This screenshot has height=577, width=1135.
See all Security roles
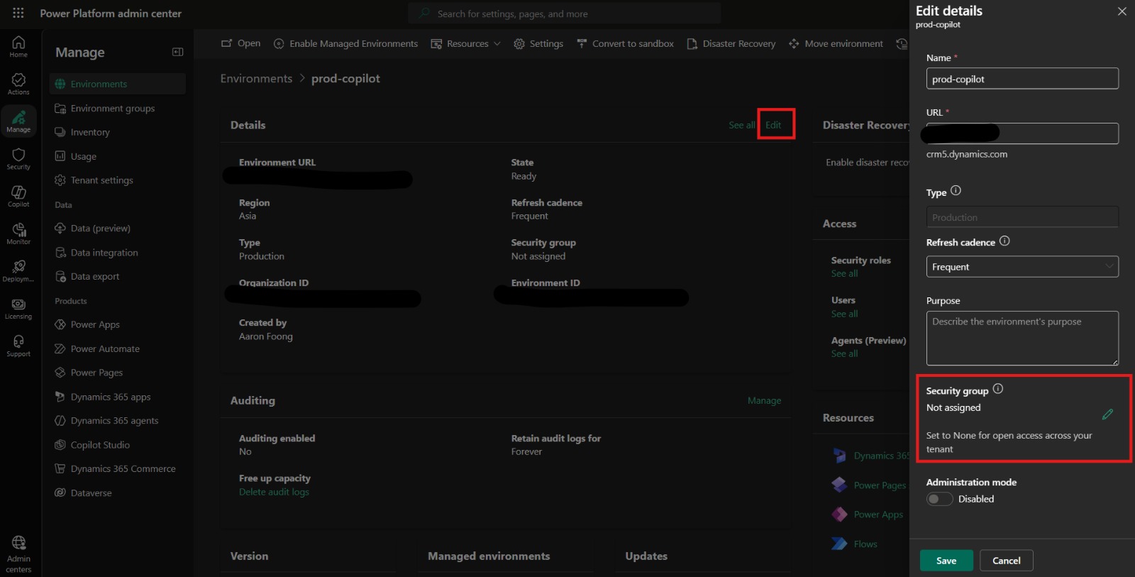844,273
